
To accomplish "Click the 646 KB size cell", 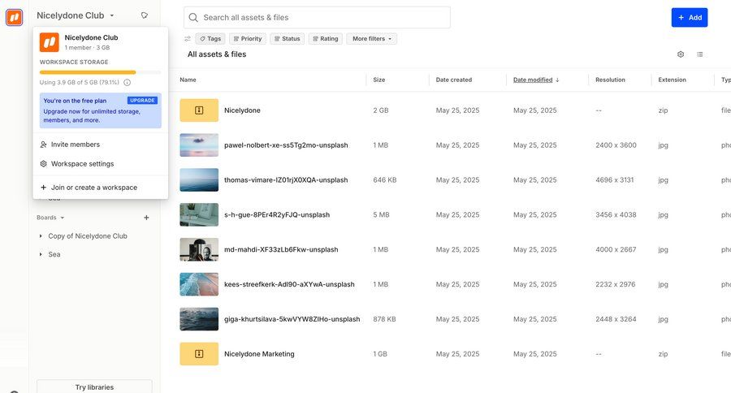I will pyautogui.click(x=385, y=180).
